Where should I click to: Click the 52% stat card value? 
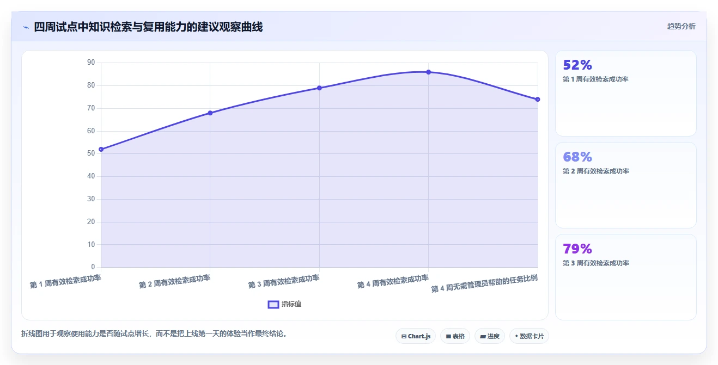(577, 65)
